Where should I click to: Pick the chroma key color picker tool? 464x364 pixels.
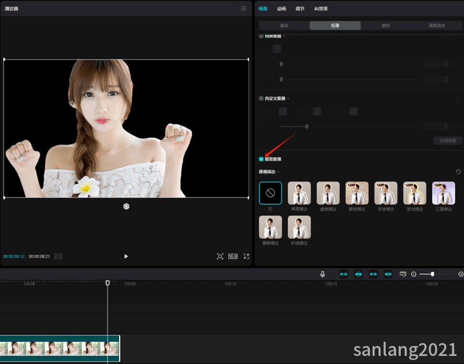click(276, 49)
